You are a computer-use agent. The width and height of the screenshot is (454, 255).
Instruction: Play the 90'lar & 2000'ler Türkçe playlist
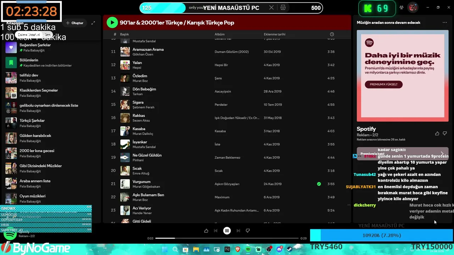pyautogui.click(x=112, y=23)
